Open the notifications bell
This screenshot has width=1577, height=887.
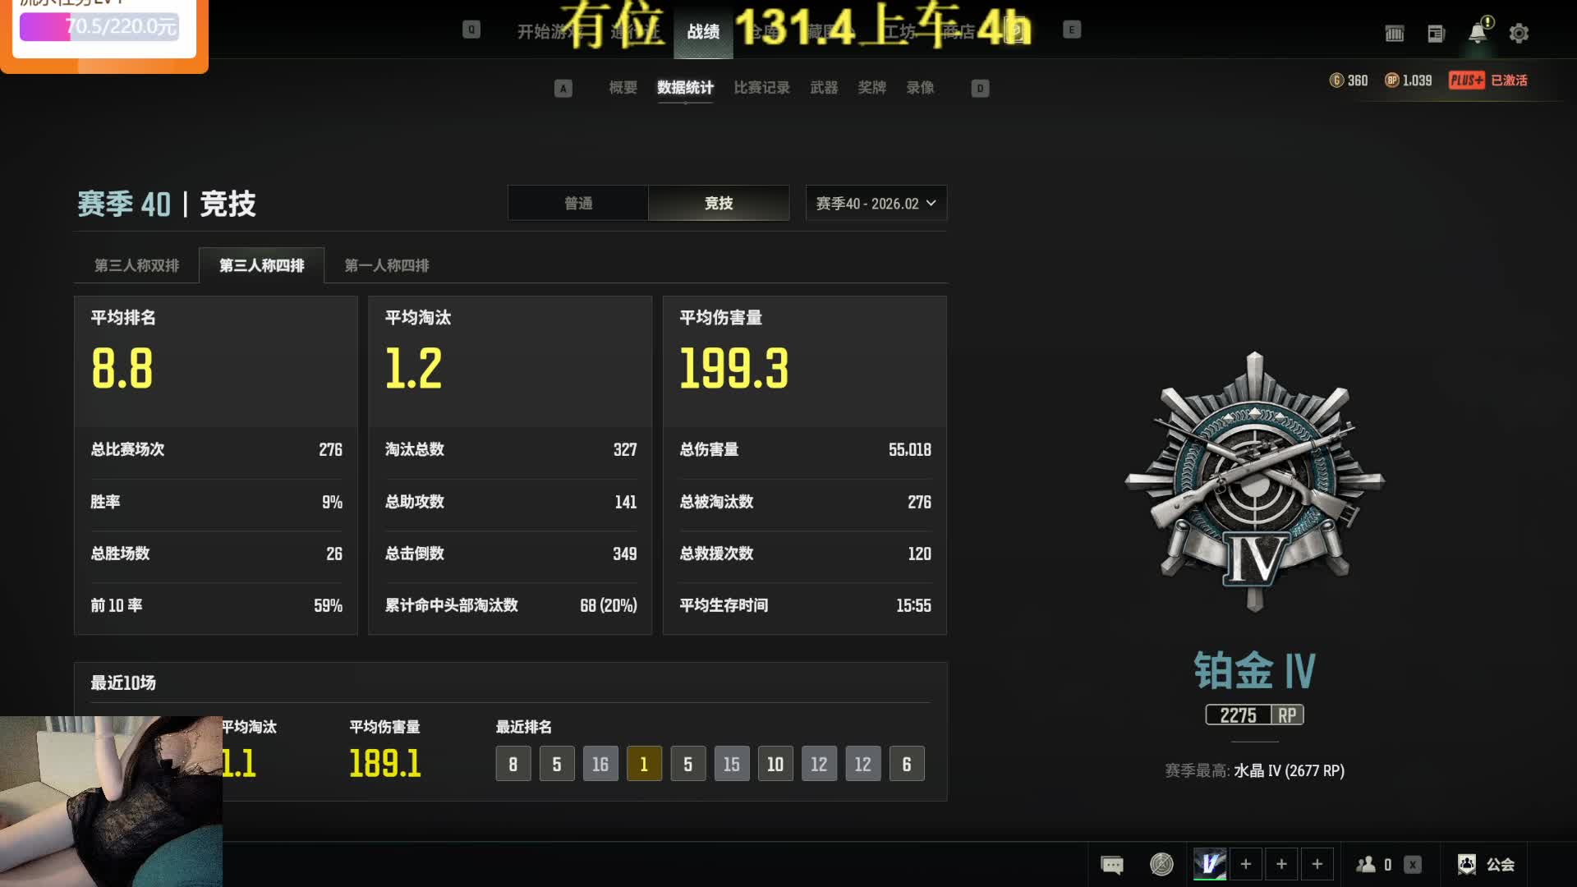click(x=1478, y=34)
